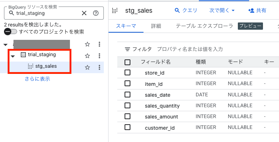
Task: Click the magnifier icon in resource search
Action: [11, 13]
